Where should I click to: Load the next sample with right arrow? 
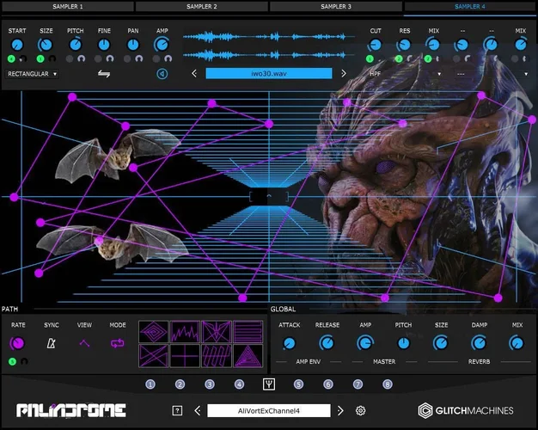pos(344,73)
